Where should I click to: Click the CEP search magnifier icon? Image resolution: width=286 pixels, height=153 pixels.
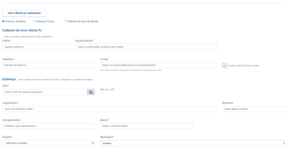click(x=91, y=92)
